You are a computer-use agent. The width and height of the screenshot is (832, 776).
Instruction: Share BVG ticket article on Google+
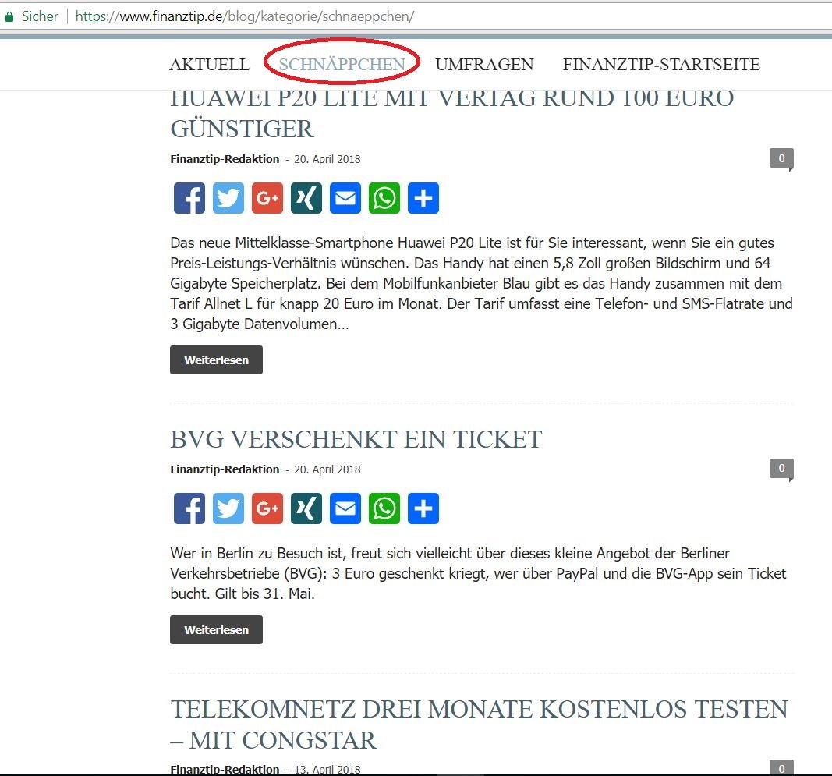tap(267, 508)
